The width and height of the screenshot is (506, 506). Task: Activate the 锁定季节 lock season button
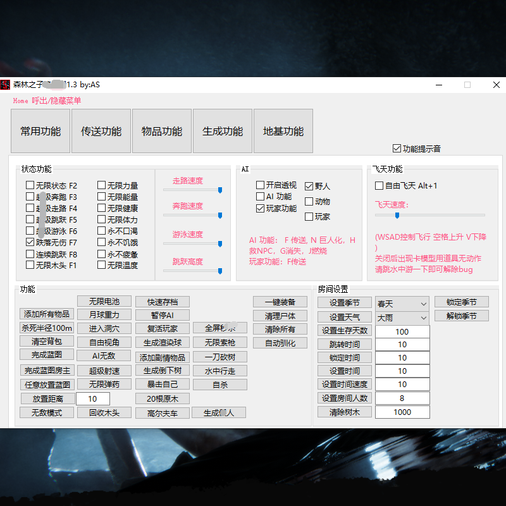click(462, 302)
